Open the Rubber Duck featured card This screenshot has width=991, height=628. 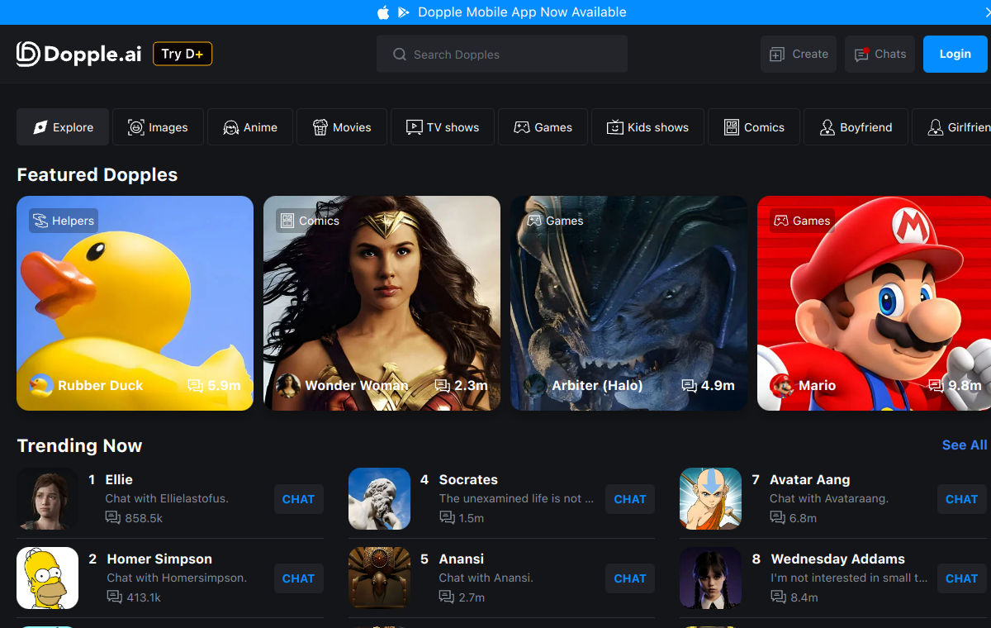pos(135,303)
